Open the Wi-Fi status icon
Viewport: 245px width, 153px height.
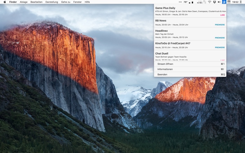[210, 2]
